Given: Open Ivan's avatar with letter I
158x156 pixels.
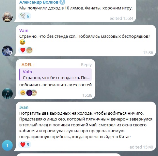Looking at the screenshot, I should click(x=8, y=146).
